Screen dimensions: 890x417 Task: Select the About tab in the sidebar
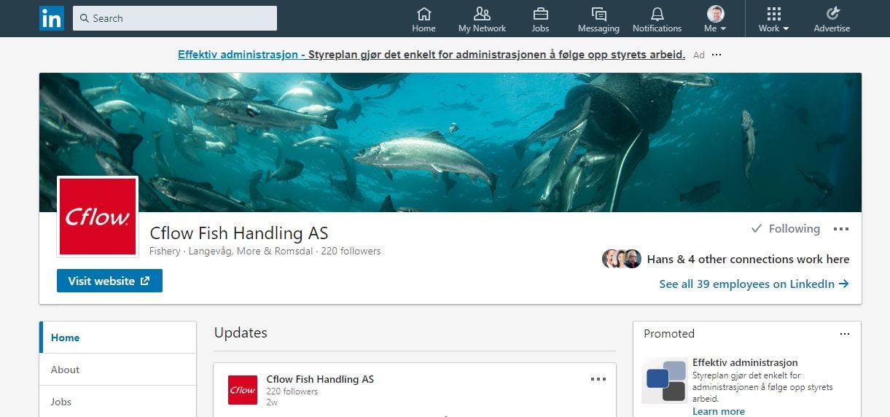click(x=118, y=370)
